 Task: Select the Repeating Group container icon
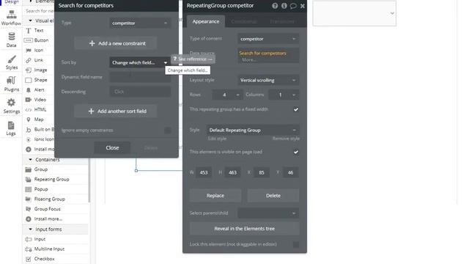pos(29,179)
